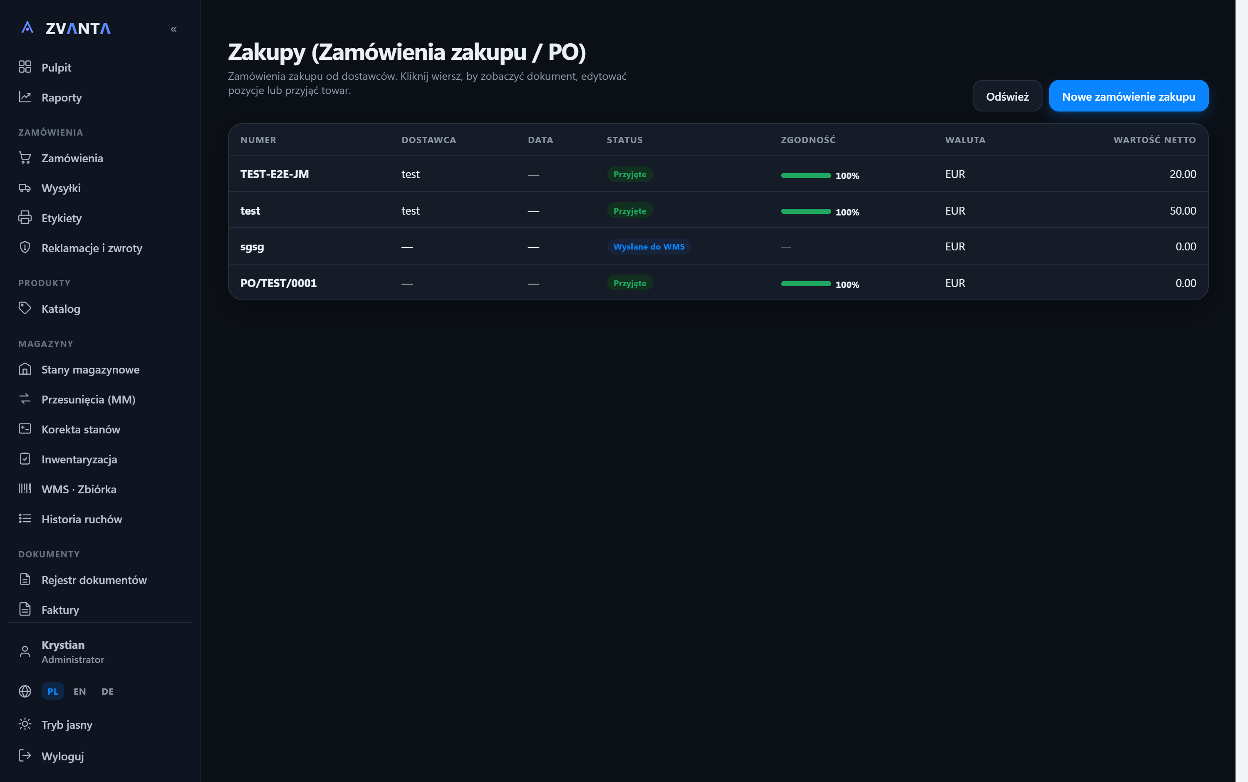Create Nowe zamówienie zakupu
Image resolution: width=1248 pixels, height=782 pixels.
click(x=1128, y=96)
